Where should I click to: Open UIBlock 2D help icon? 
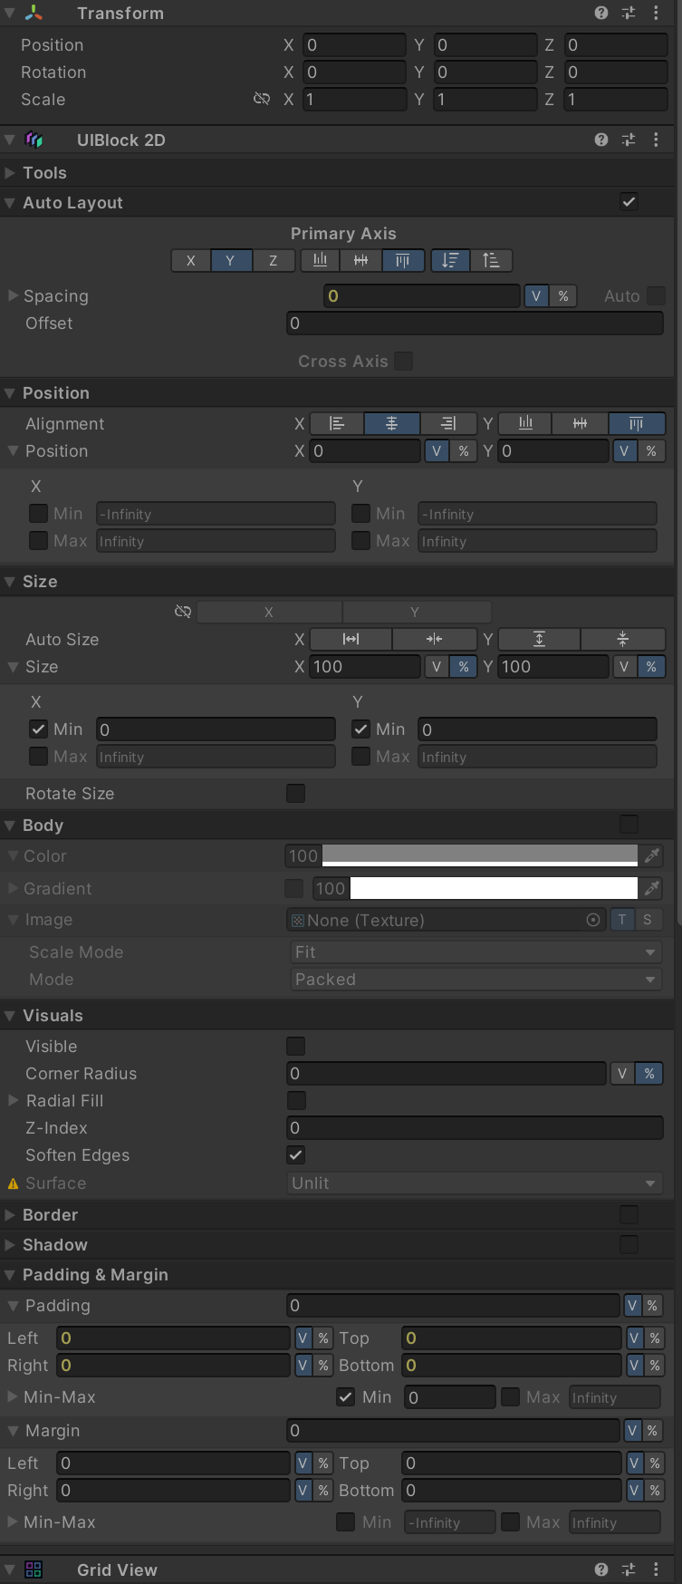pyautogui.click(x=601, y=140)
